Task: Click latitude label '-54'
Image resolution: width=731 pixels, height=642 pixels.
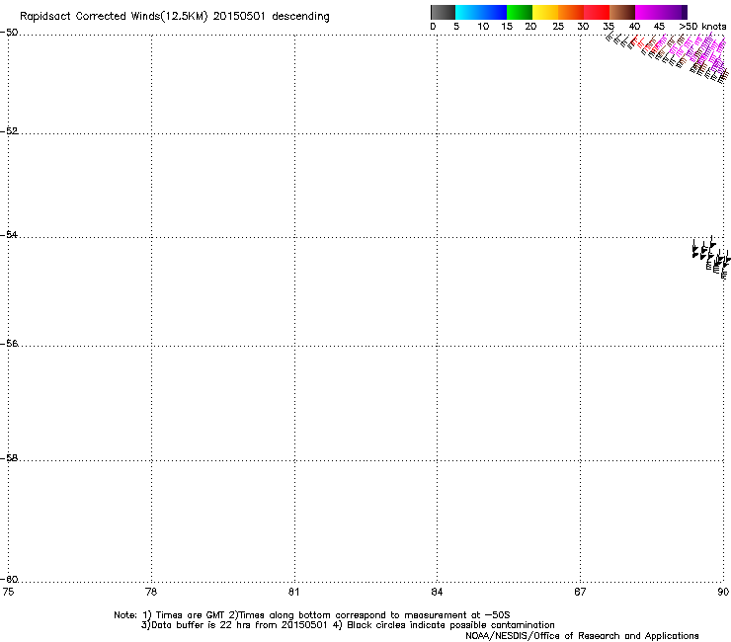Action: [x=9, y=234]
